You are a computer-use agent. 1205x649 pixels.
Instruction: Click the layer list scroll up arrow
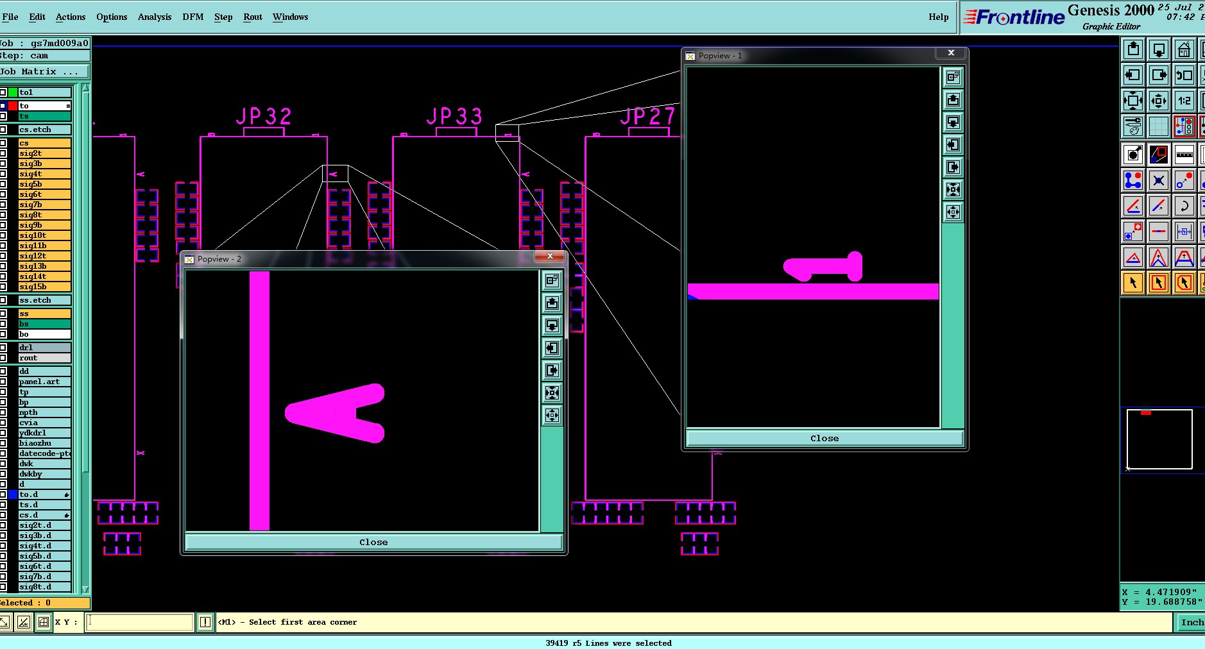pos(85,88)
